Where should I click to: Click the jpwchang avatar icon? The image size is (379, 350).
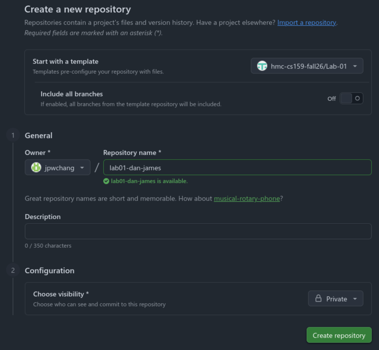coord(36,167)
